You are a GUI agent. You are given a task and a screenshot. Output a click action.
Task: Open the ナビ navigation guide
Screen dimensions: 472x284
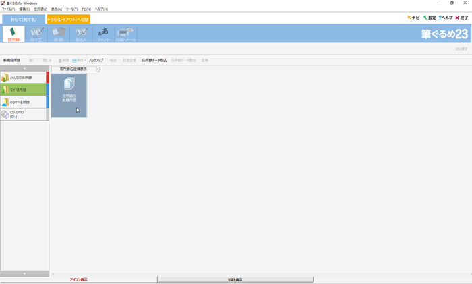413,18
